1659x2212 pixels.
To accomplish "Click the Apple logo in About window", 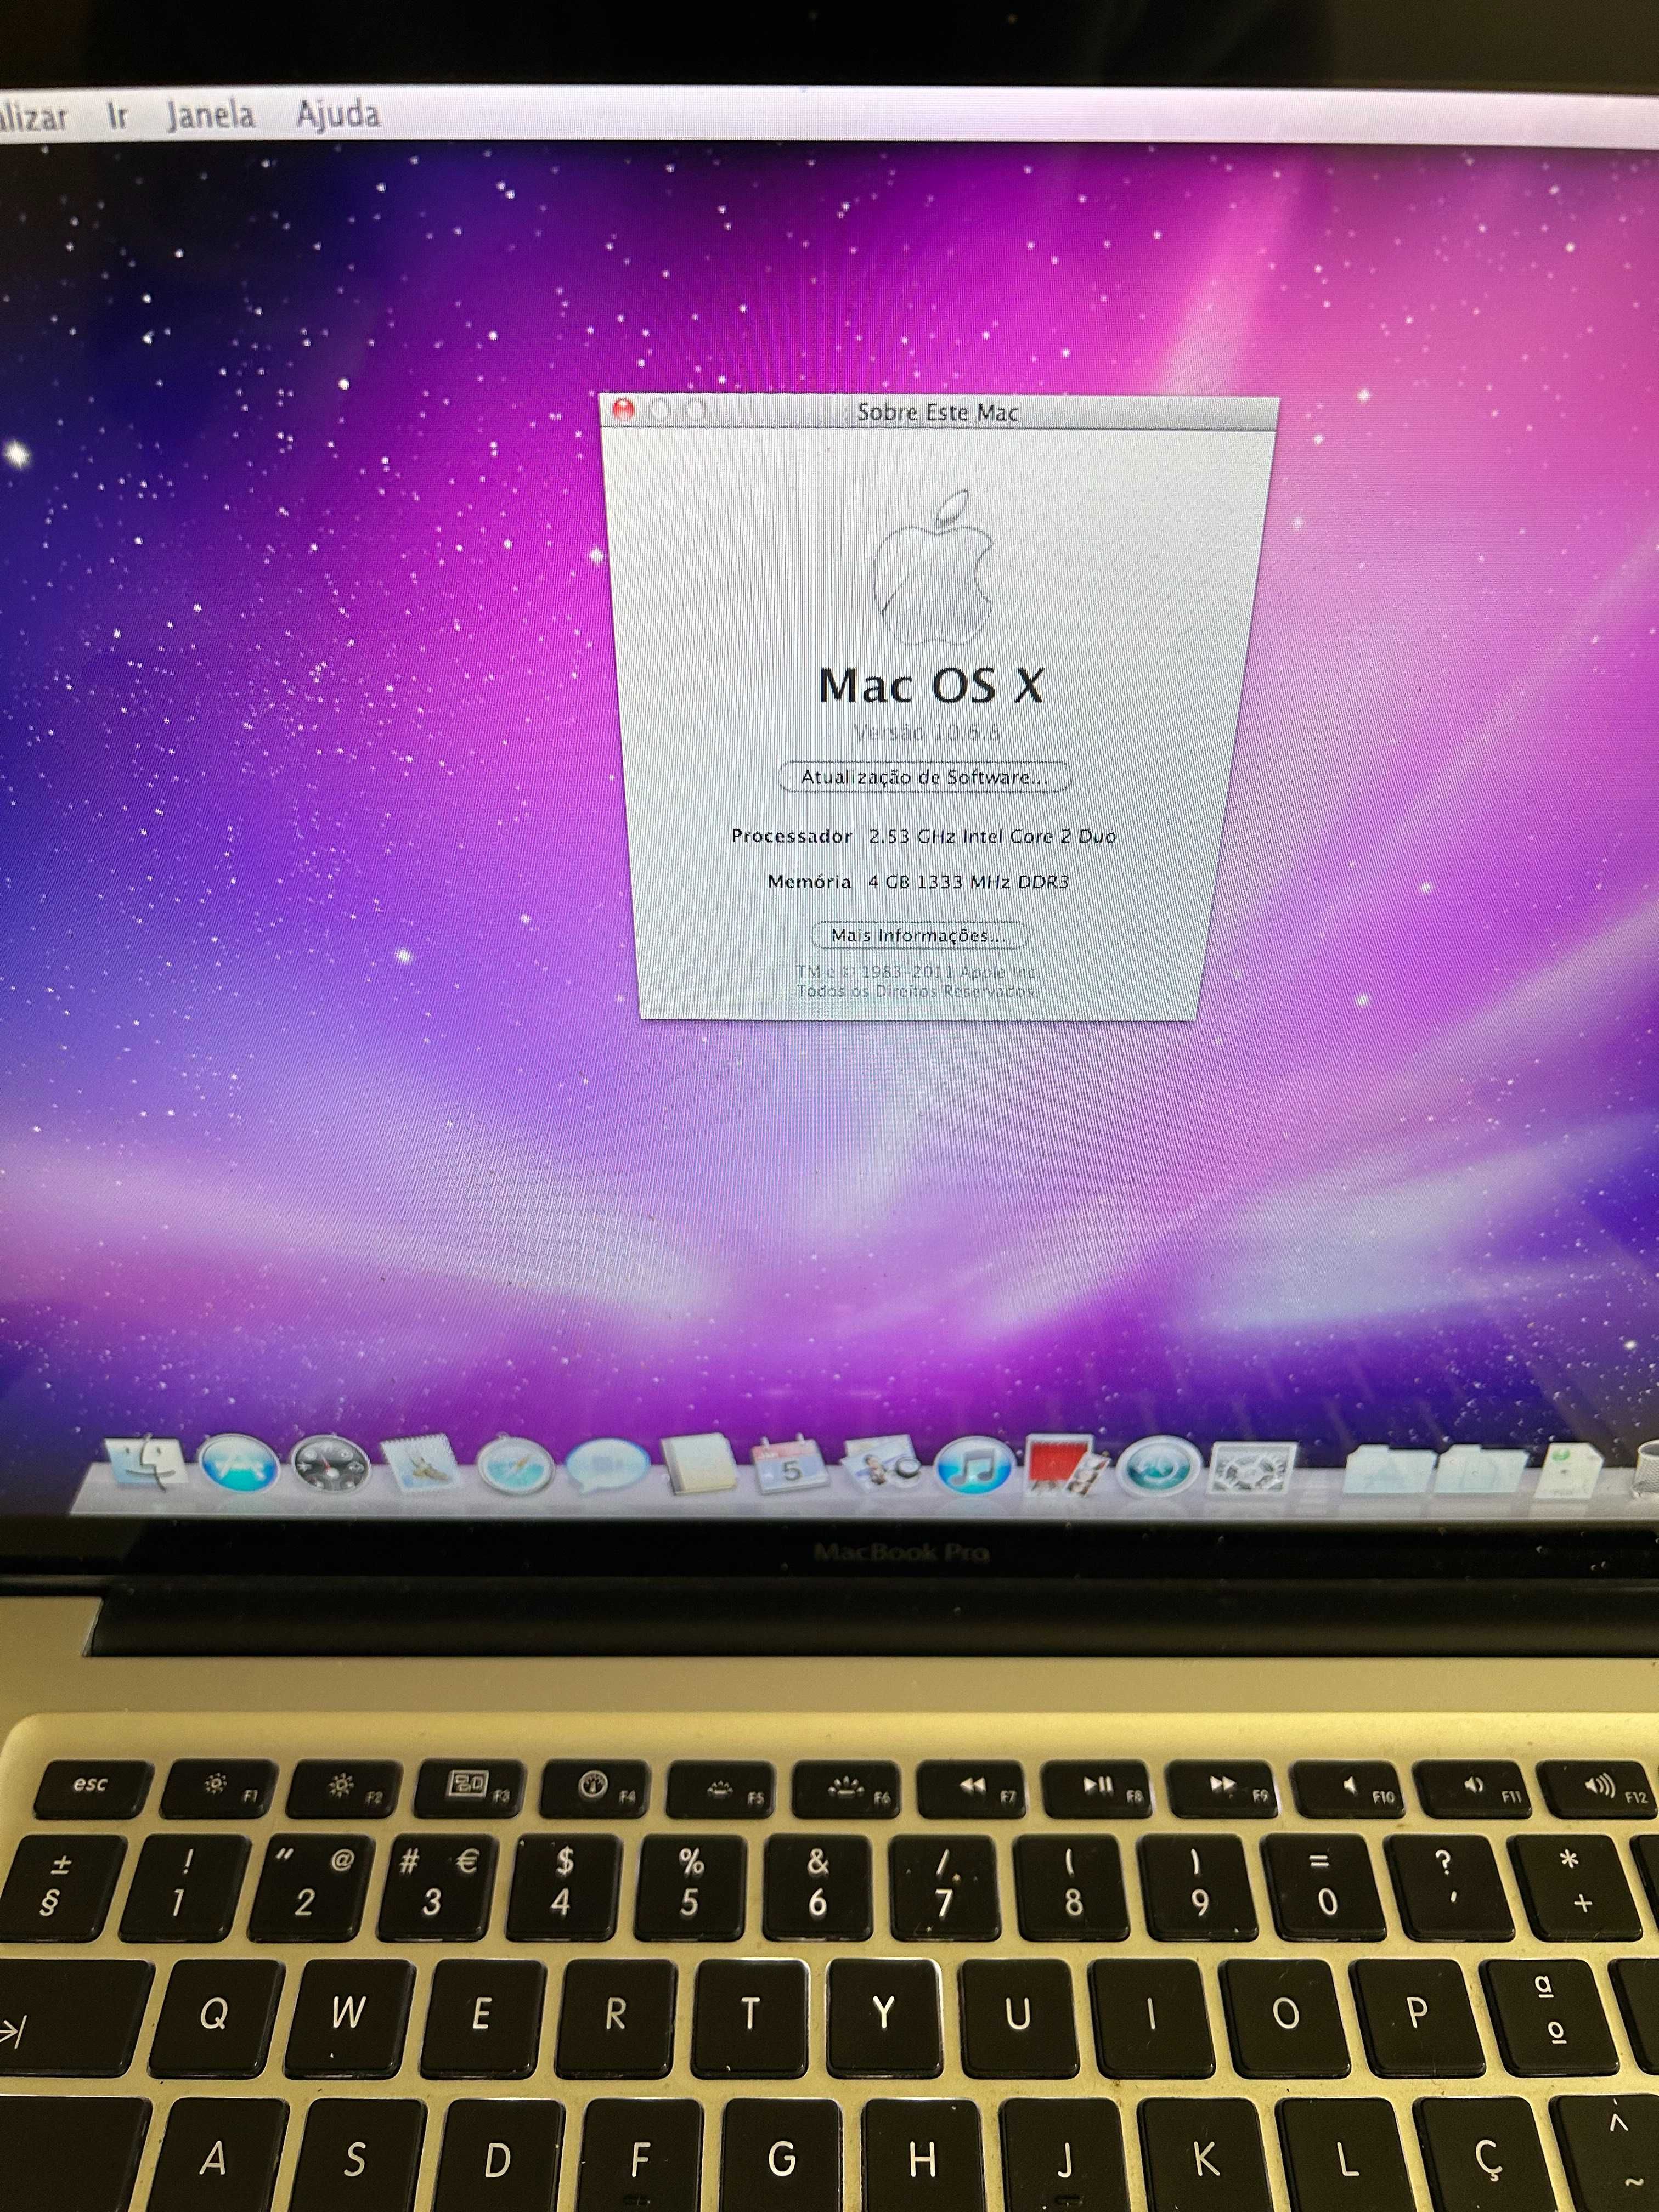I will (934, 567).
